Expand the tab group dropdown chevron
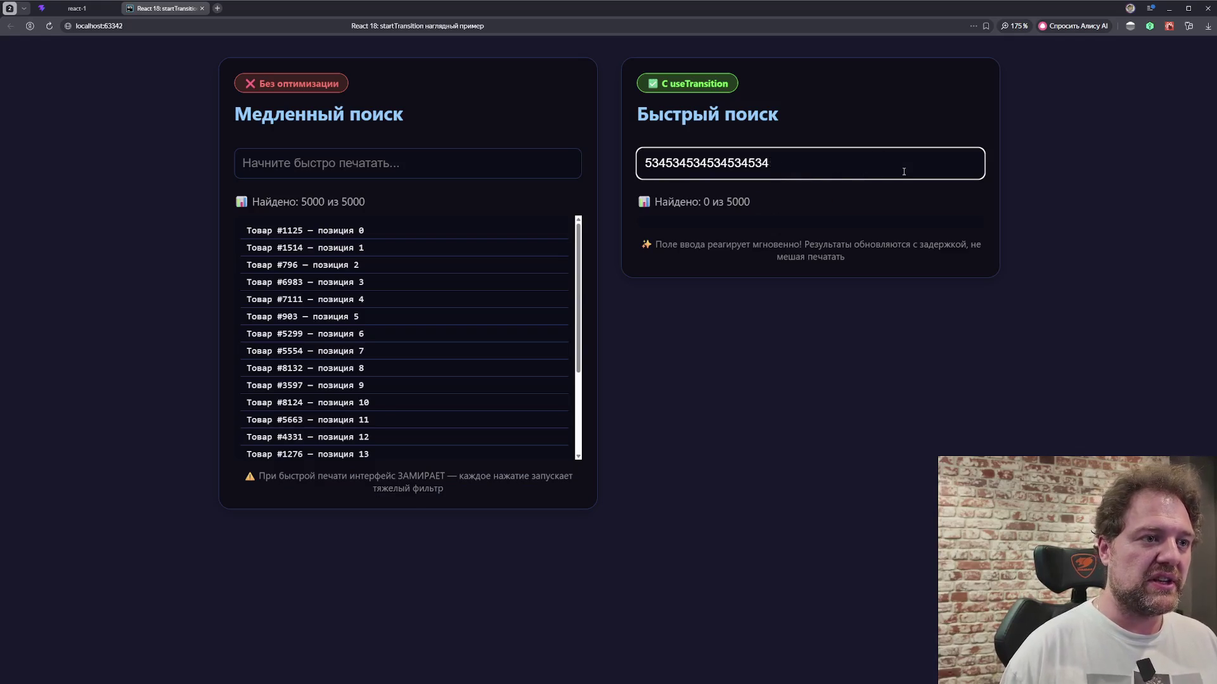The image size is (1217, 684). point(24,8)
